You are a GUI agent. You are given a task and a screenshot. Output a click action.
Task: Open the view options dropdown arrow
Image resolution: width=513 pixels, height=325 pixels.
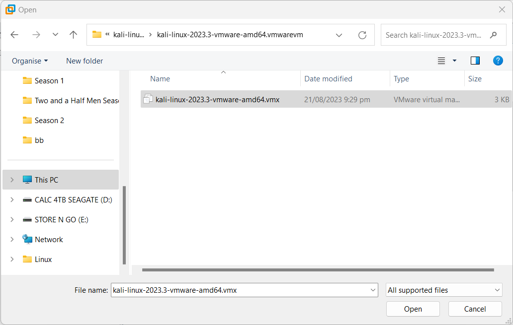[x=454, y=61]
